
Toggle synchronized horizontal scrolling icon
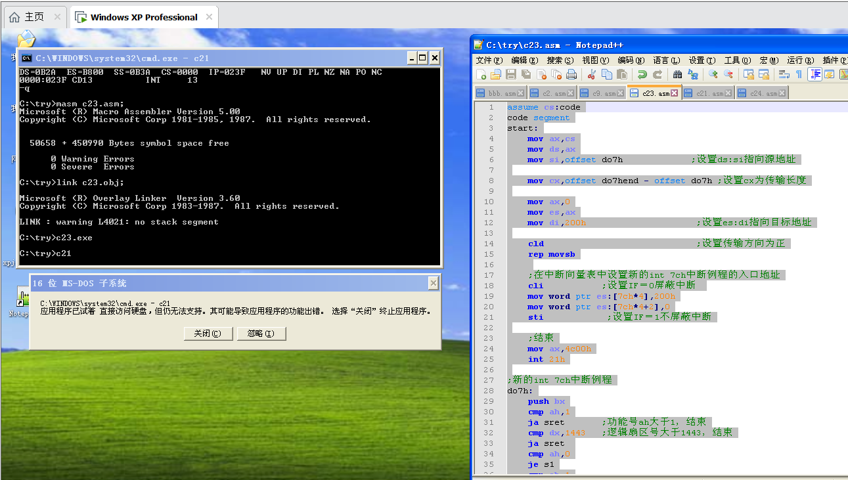[x=764, y=74]
